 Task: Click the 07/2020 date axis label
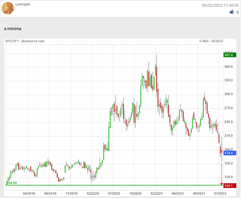pyautogui.click(x=114, y=193)
